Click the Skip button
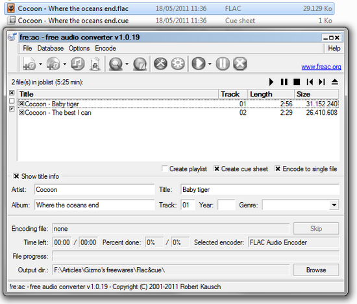The height and width of the screenshot is (304, 357). pyautogui.click(x=316, y=229)
